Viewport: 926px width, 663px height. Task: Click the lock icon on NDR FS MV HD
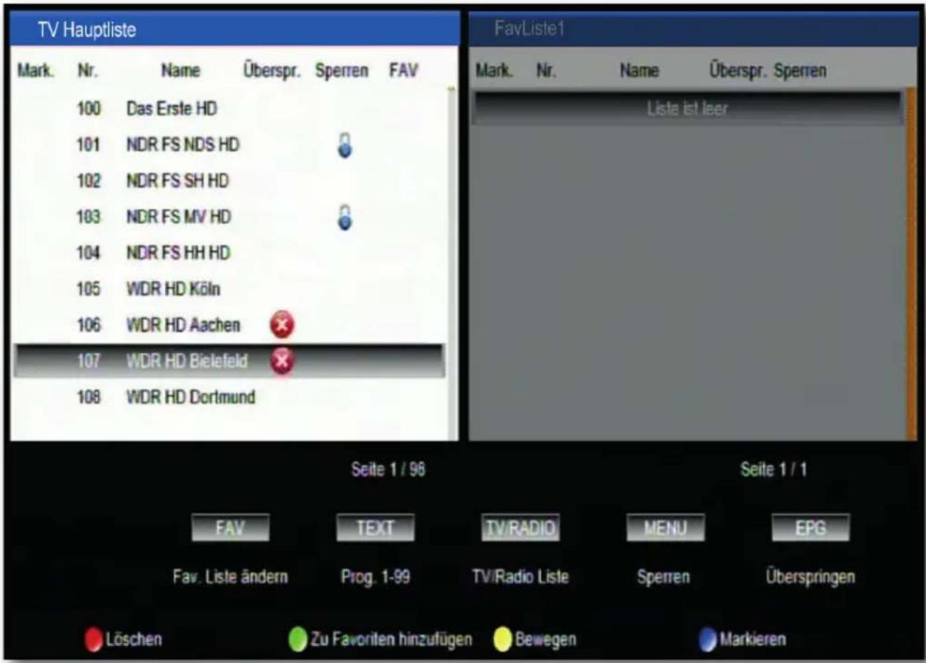[x=345, y=217]
